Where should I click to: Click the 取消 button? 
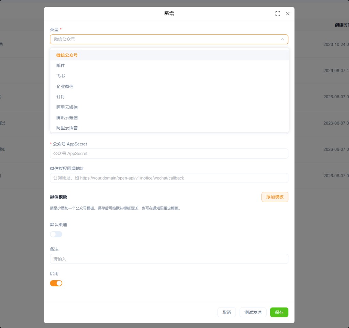click(227, 312)
